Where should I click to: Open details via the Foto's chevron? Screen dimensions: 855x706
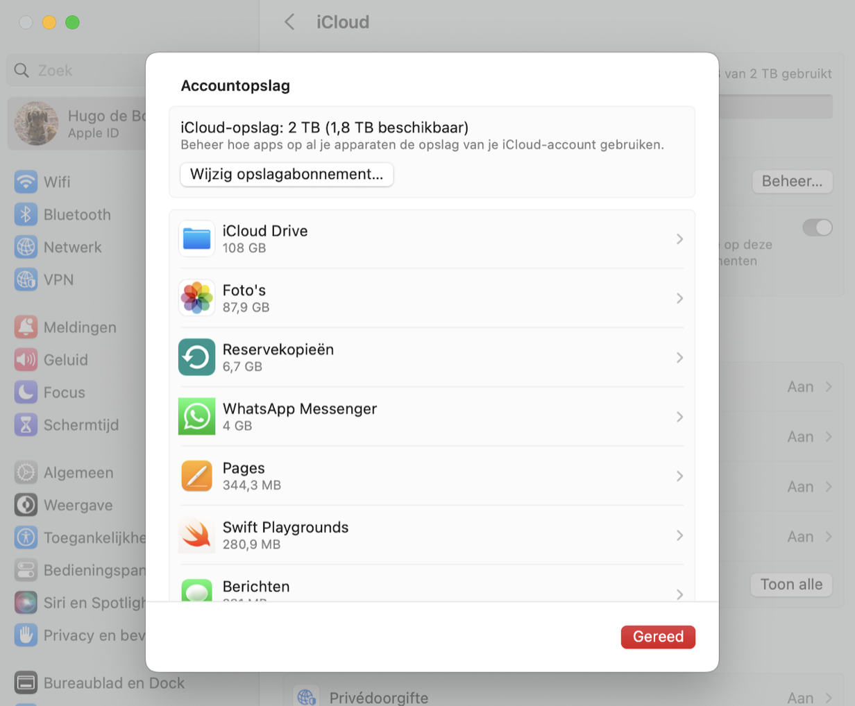pos(679,298)
